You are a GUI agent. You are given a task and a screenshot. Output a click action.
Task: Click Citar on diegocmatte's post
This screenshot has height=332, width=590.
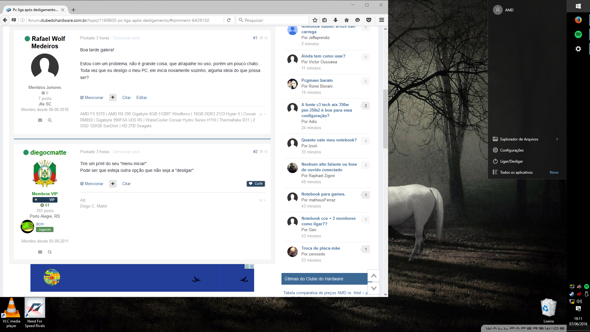point(126,184)
